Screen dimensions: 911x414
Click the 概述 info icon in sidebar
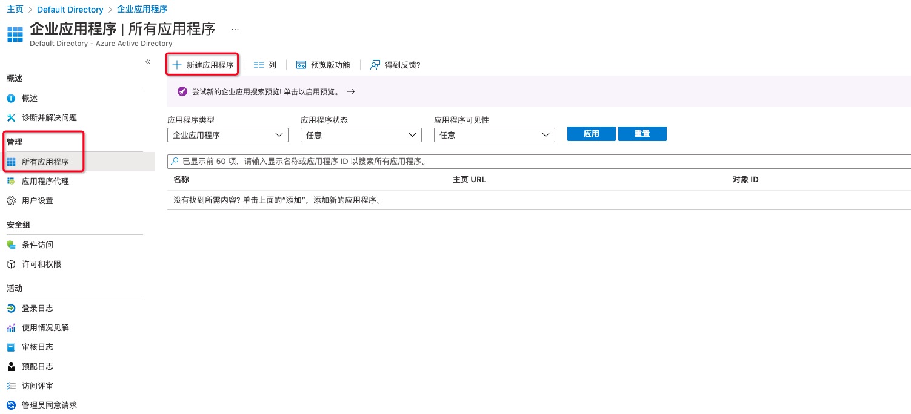(x=11, y=98)
